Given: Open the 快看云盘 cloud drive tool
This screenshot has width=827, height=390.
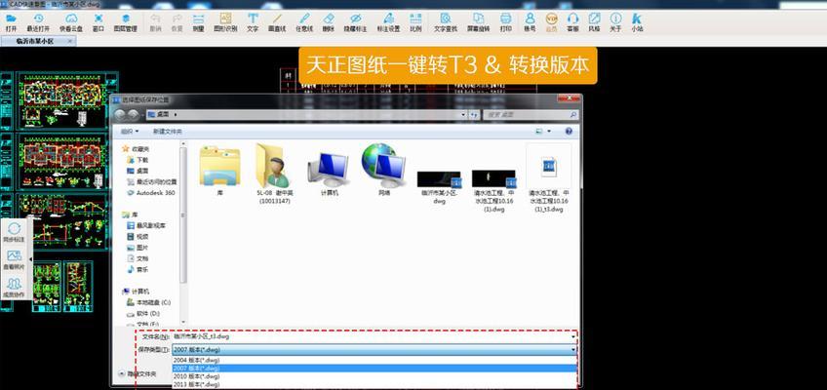Looking at the screenshot, I should [x=70, y=22].
